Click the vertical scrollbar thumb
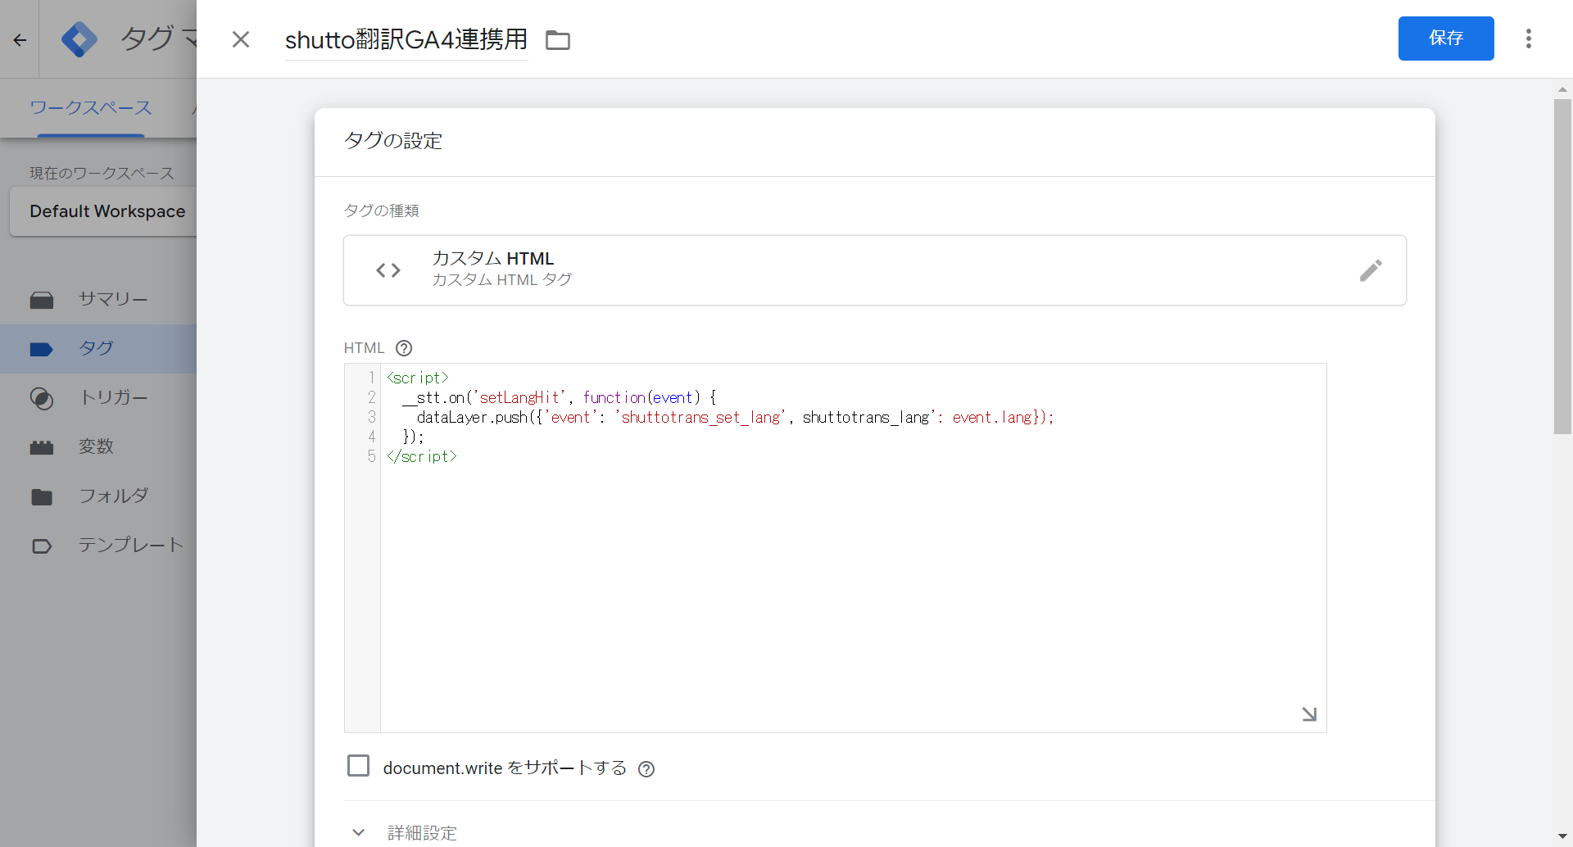The height and width of the screenshot is (847, 1573). pyautogui.click(x=1562, y=266)
